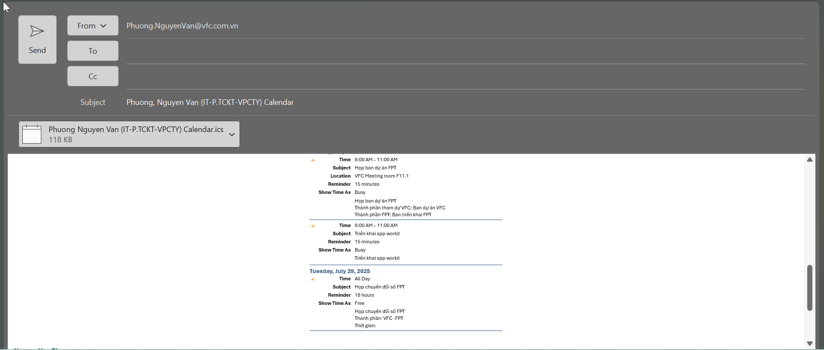Click the Họp chuyển đổi số FPT subject text
824x350 pixels.
pos(379,287)
